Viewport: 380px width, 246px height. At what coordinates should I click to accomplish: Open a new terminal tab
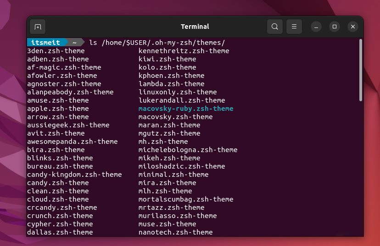coord(38,27)
